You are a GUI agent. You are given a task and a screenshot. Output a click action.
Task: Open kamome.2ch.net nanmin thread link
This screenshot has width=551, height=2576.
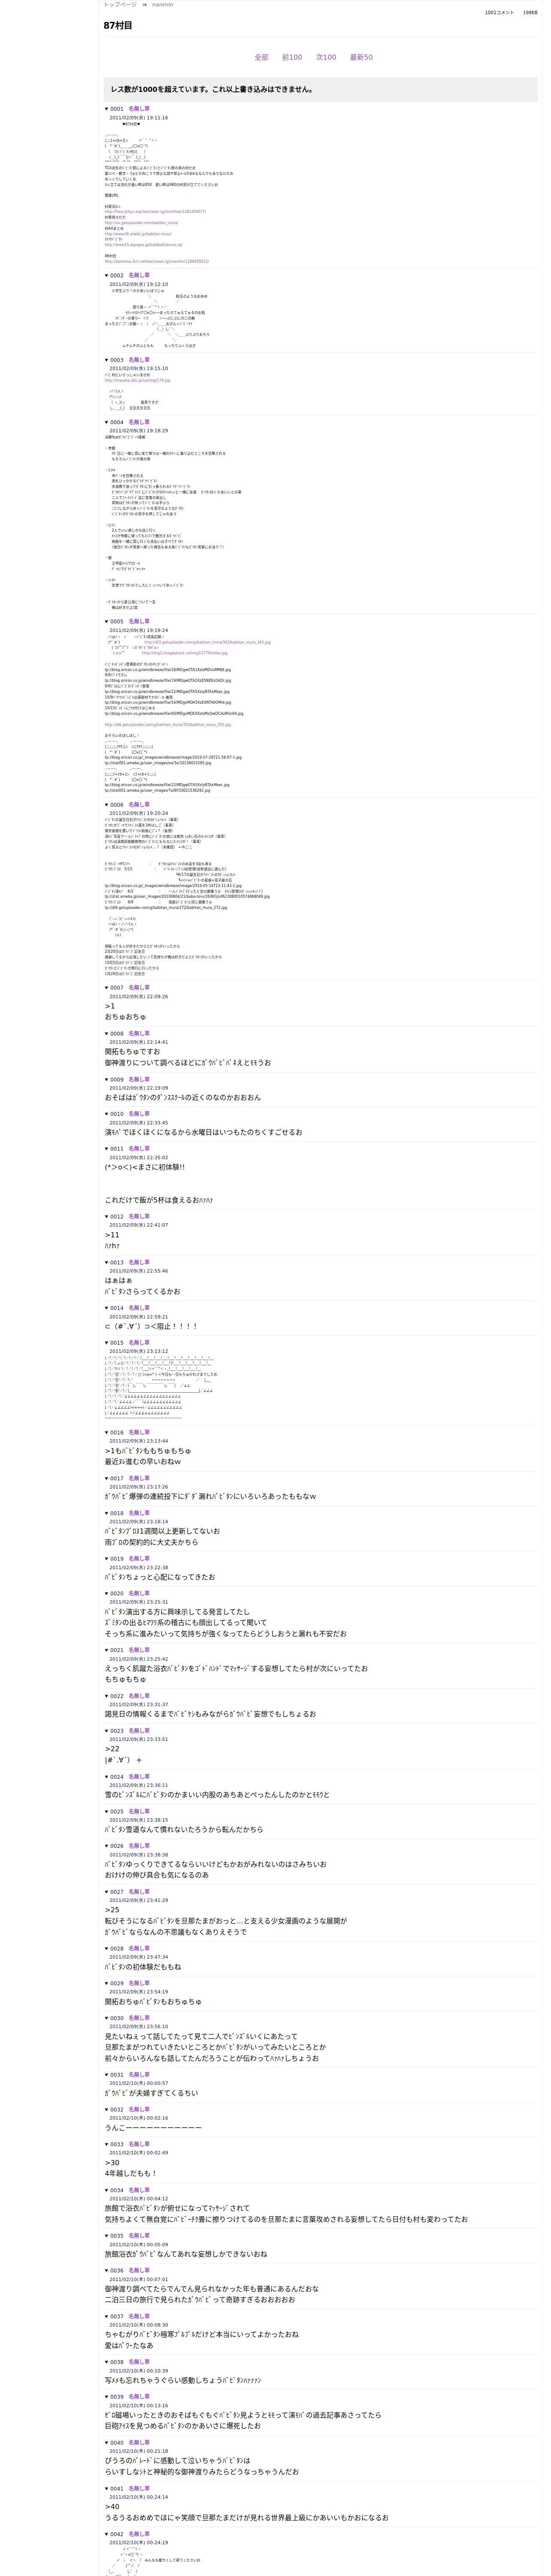tap(156, 261)
